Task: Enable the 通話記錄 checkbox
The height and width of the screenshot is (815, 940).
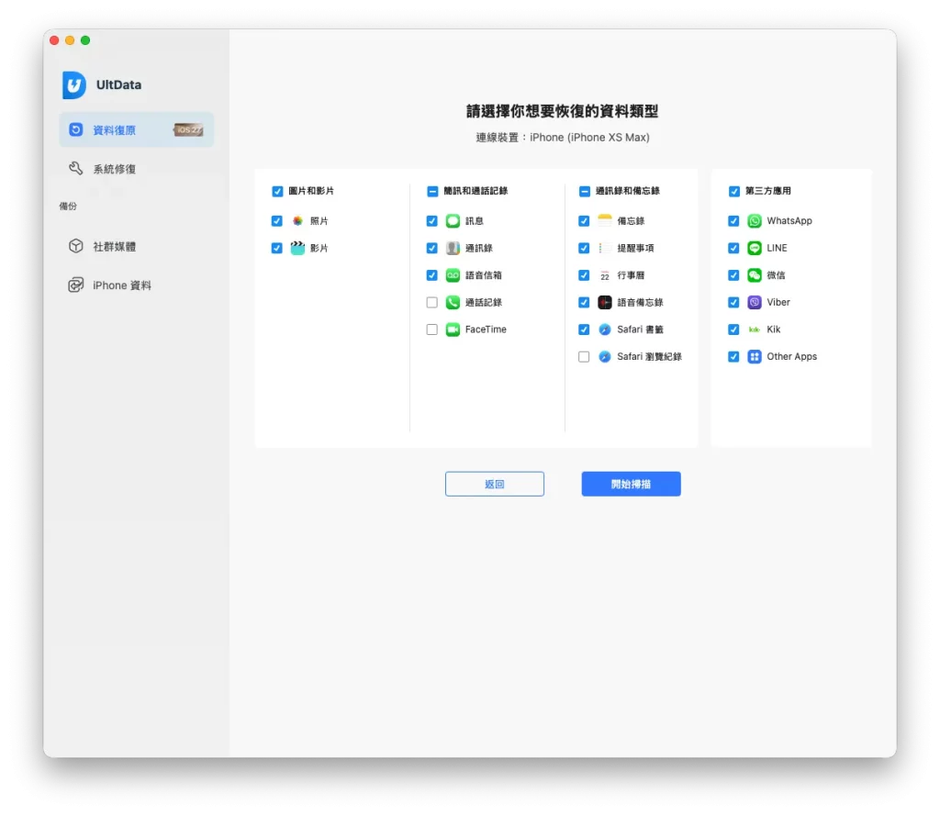Action: 431,302
